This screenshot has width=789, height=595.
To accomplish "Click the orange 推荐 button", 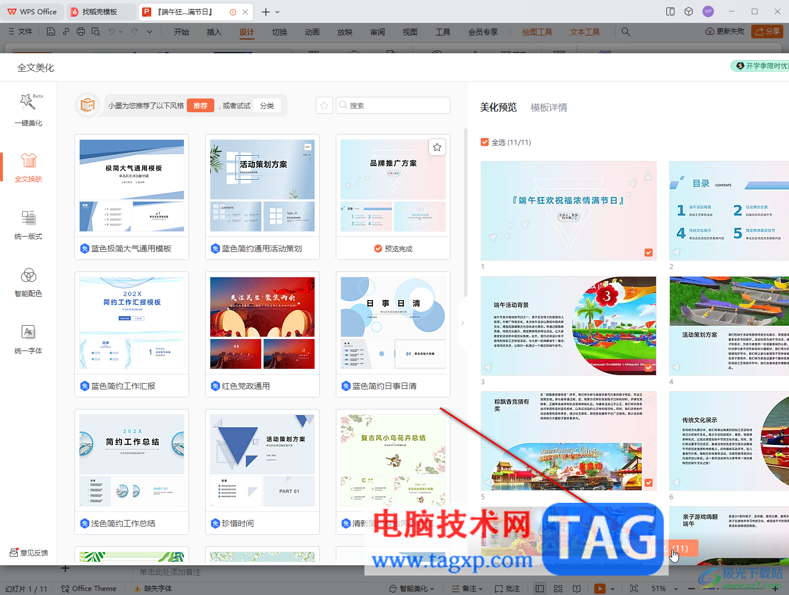I will 201,105.
